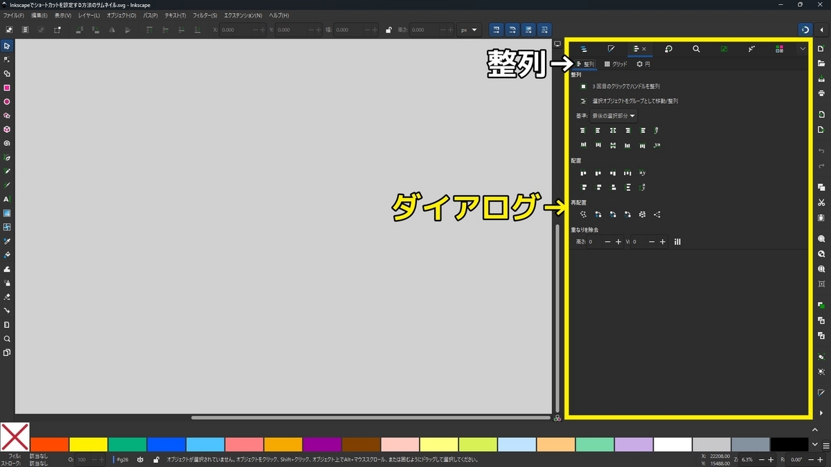Select the Paint Bucket tool
This screenshot has width=831, height=467.
(x=7, y=255)
